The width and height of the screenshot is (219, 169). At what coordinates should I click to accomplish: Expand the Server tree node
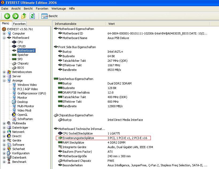[x=4, y=76]
